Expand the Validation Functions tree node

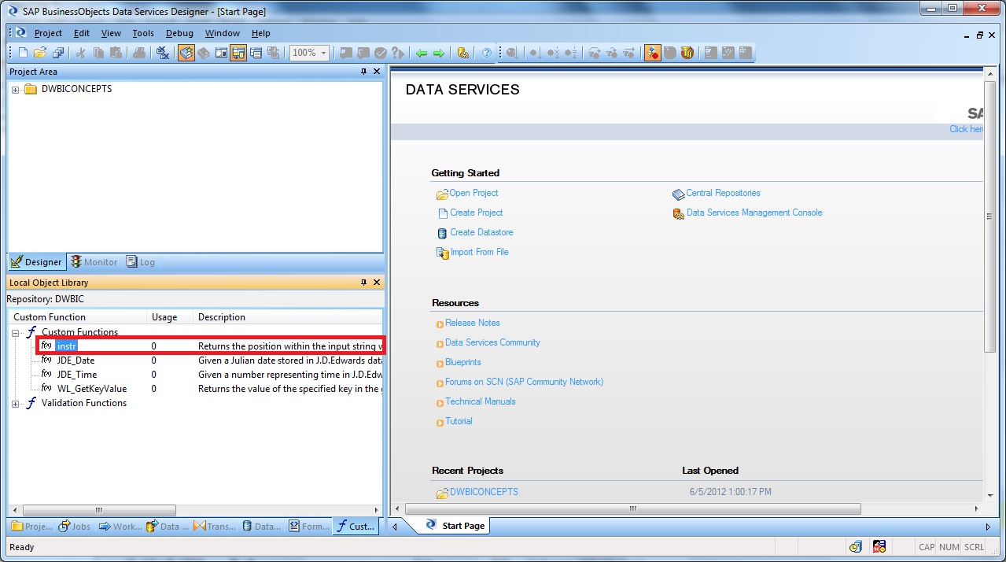pos(15,403)
